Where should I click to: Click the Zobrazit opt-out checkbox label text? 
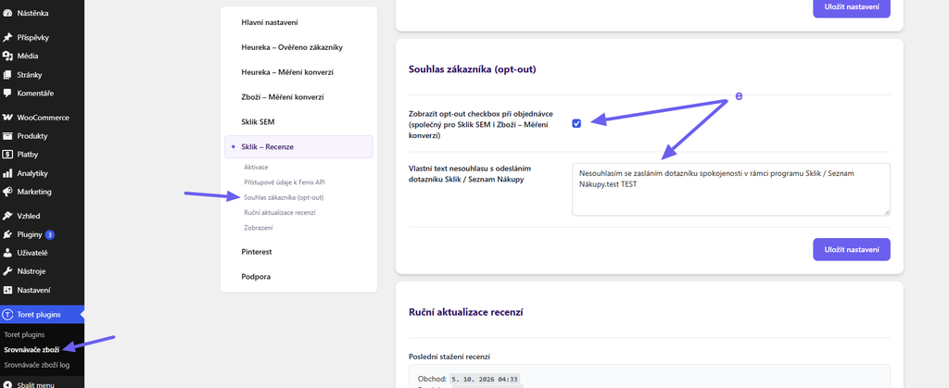[x=481, y=124]
